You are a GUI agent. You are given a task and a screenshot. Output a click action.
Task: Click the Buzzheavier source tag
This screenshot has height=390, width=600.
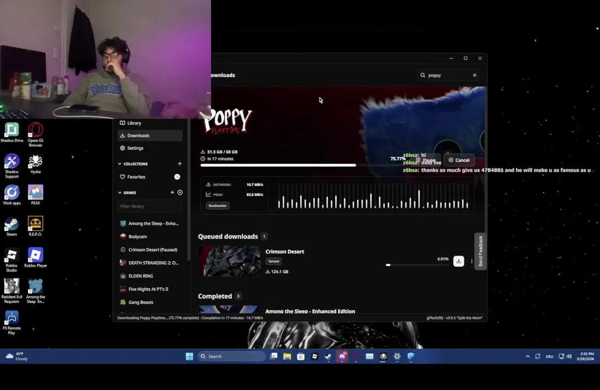218,205
